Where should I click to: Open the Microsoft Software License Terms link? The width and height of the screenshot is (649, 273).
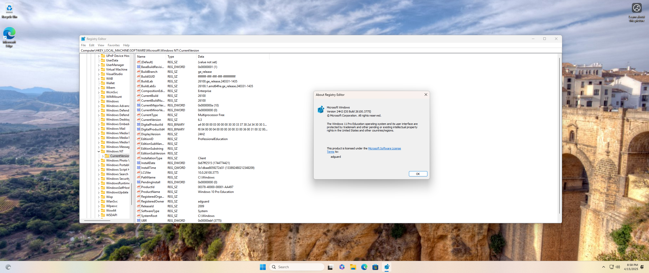click(384, 148)
